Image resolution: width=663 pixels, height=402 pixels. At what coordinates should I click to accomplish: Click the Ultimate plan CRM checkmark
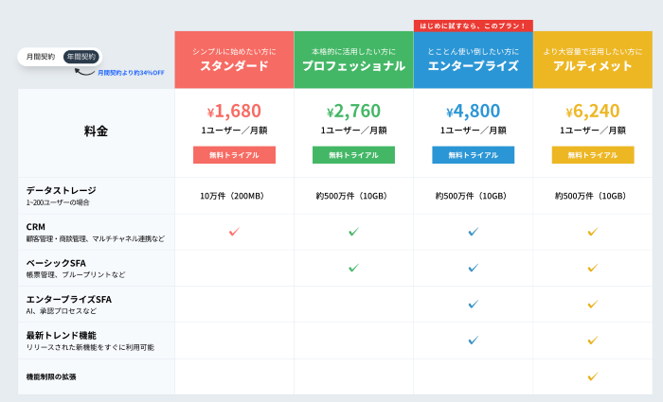pyautogui.click(x=592, y=232)
